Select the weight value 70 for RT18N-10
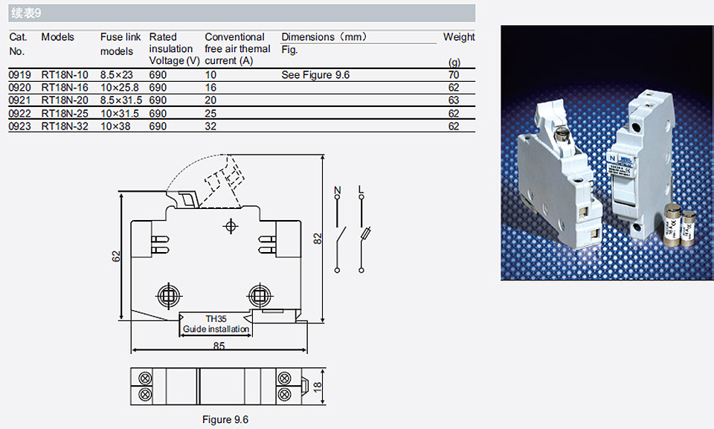This screenshot has height=429, width=714. click(454, 74)
